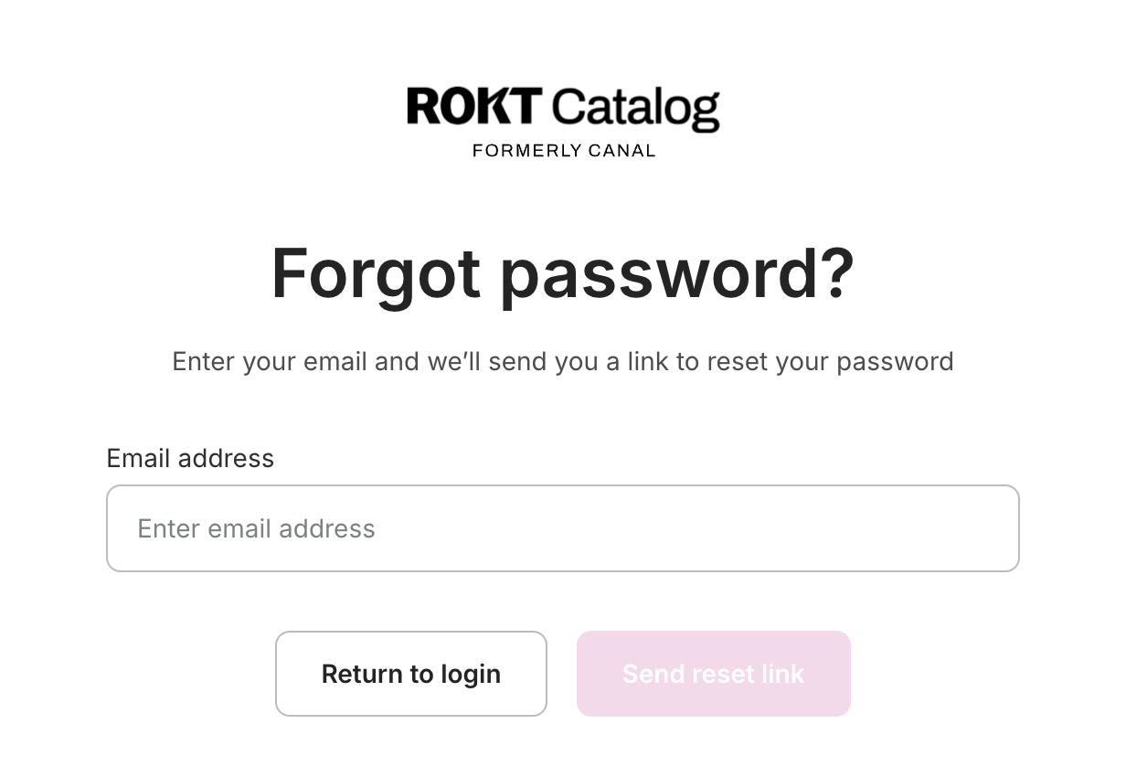Click the word Catalog in the logo

coord(636,110)
